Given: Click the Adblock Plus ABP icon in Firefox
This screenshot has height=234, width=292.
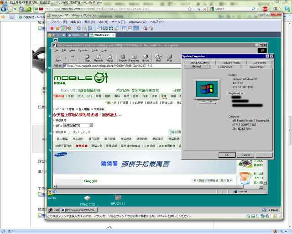Looking at the screenshot, I should click(265, 9).
